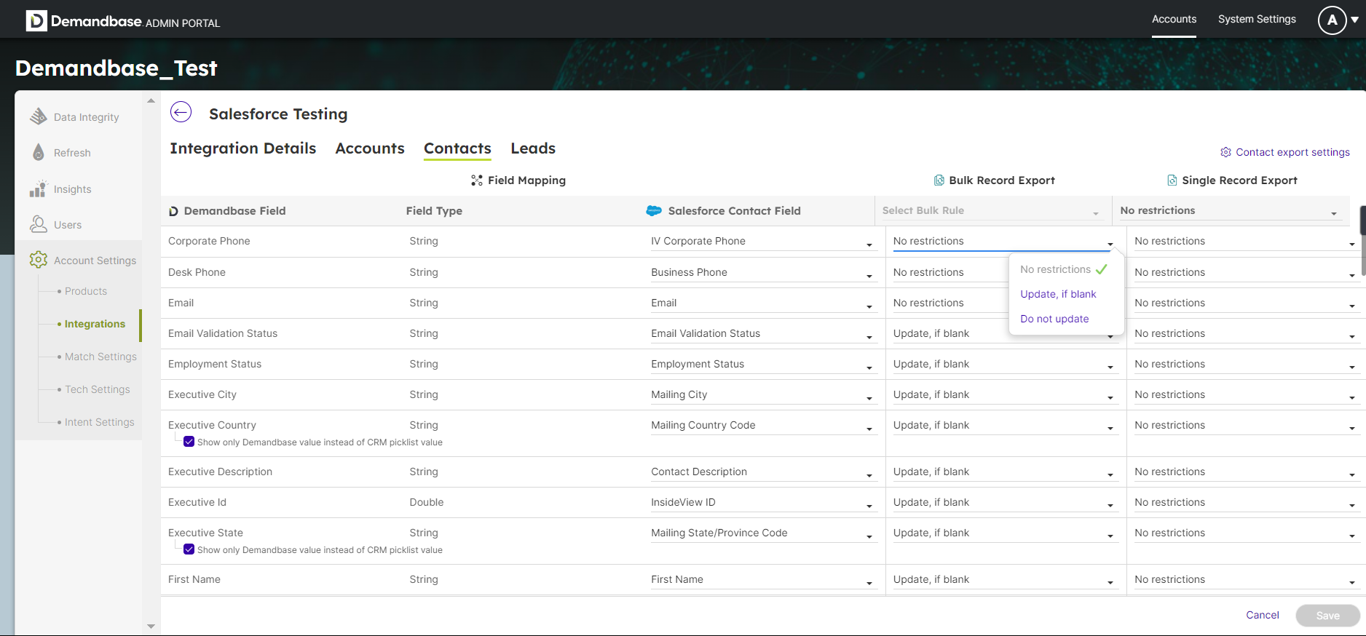Click the back arrow beside Salesforce Testing

[x=181, y=112]
